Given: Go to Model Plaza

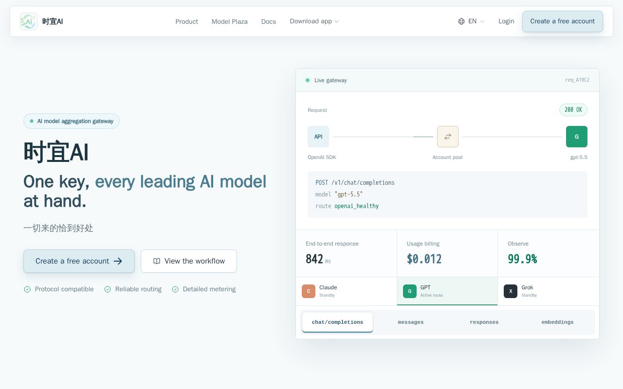Looking at the screenshot, I should pos(229,21).
